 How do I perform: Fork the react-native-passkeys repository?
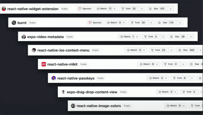pos(180,78)
